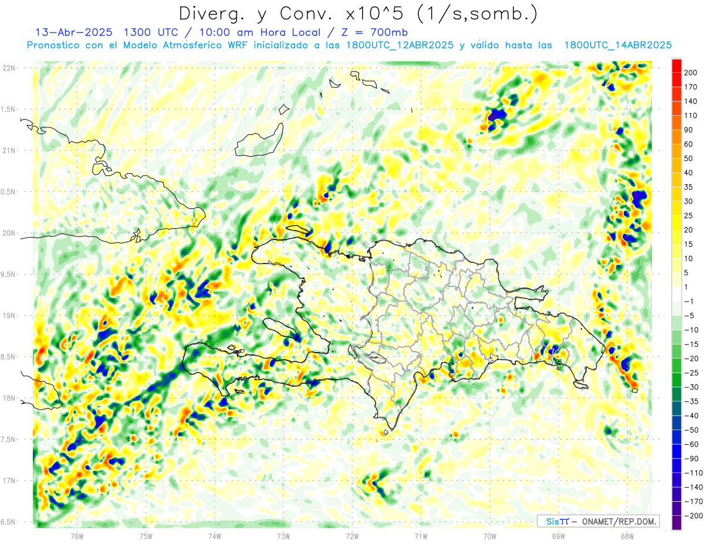Click the color bar value "60"
The width and height of the screenshot is (704, 544).
689,144
